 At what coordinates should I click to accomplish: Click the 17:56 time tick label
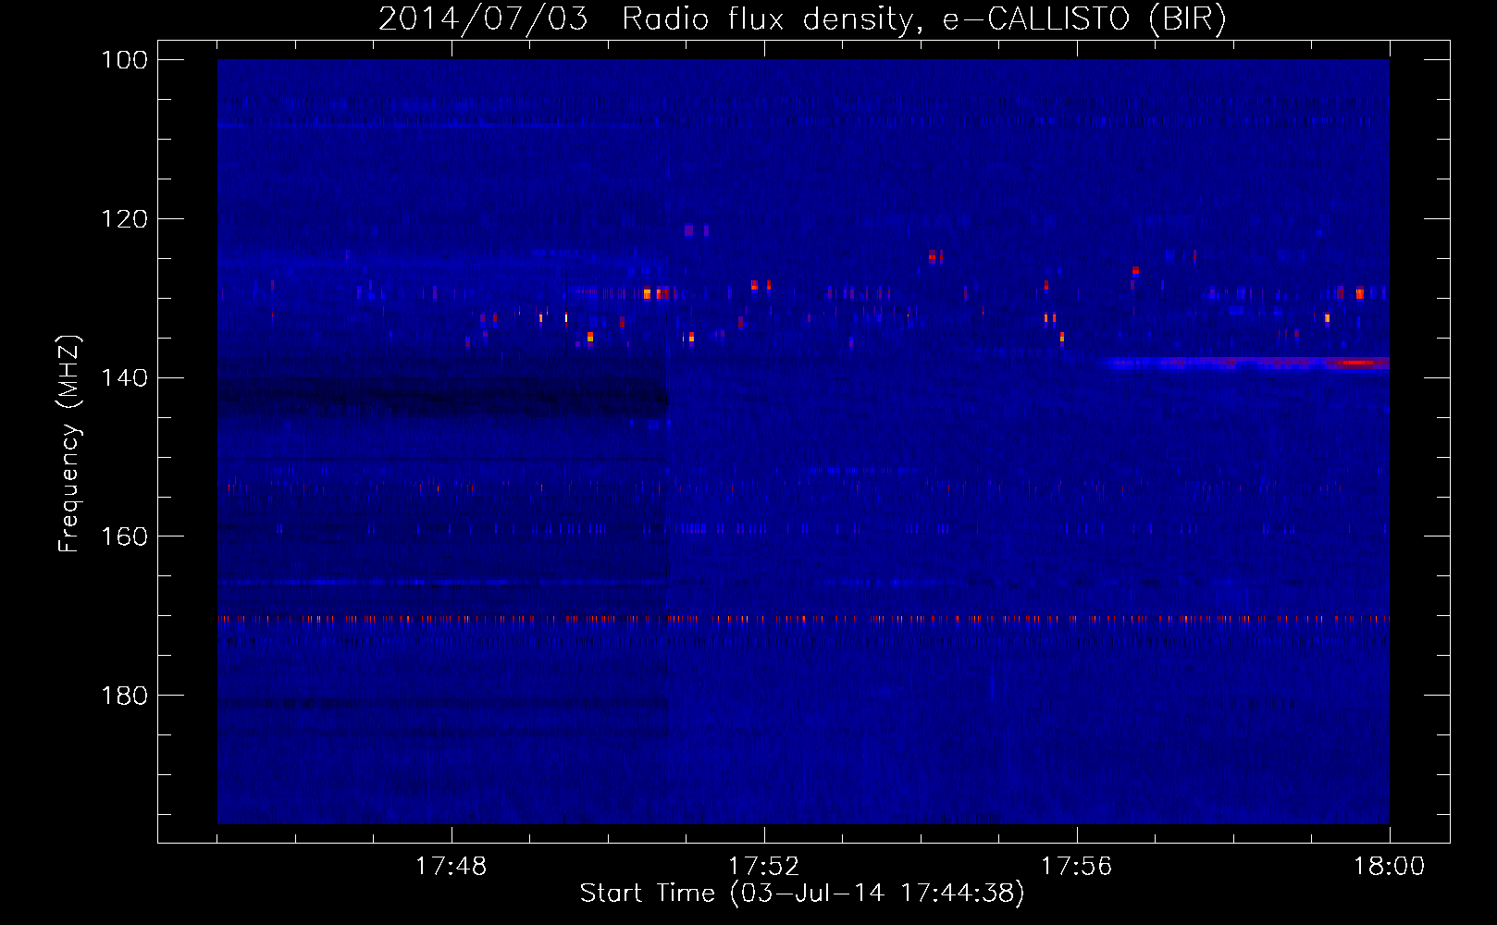(x=1076, y=866)
